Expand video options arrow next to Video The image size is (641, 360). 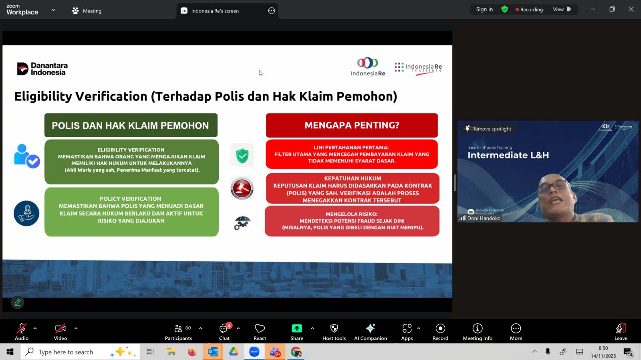tap(76, 328)
